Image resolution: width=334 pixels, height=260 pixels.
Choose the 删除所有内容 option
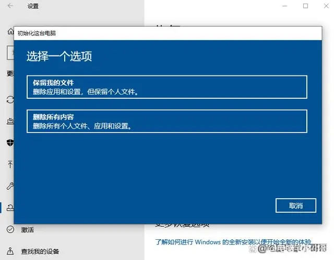(167, 121)
